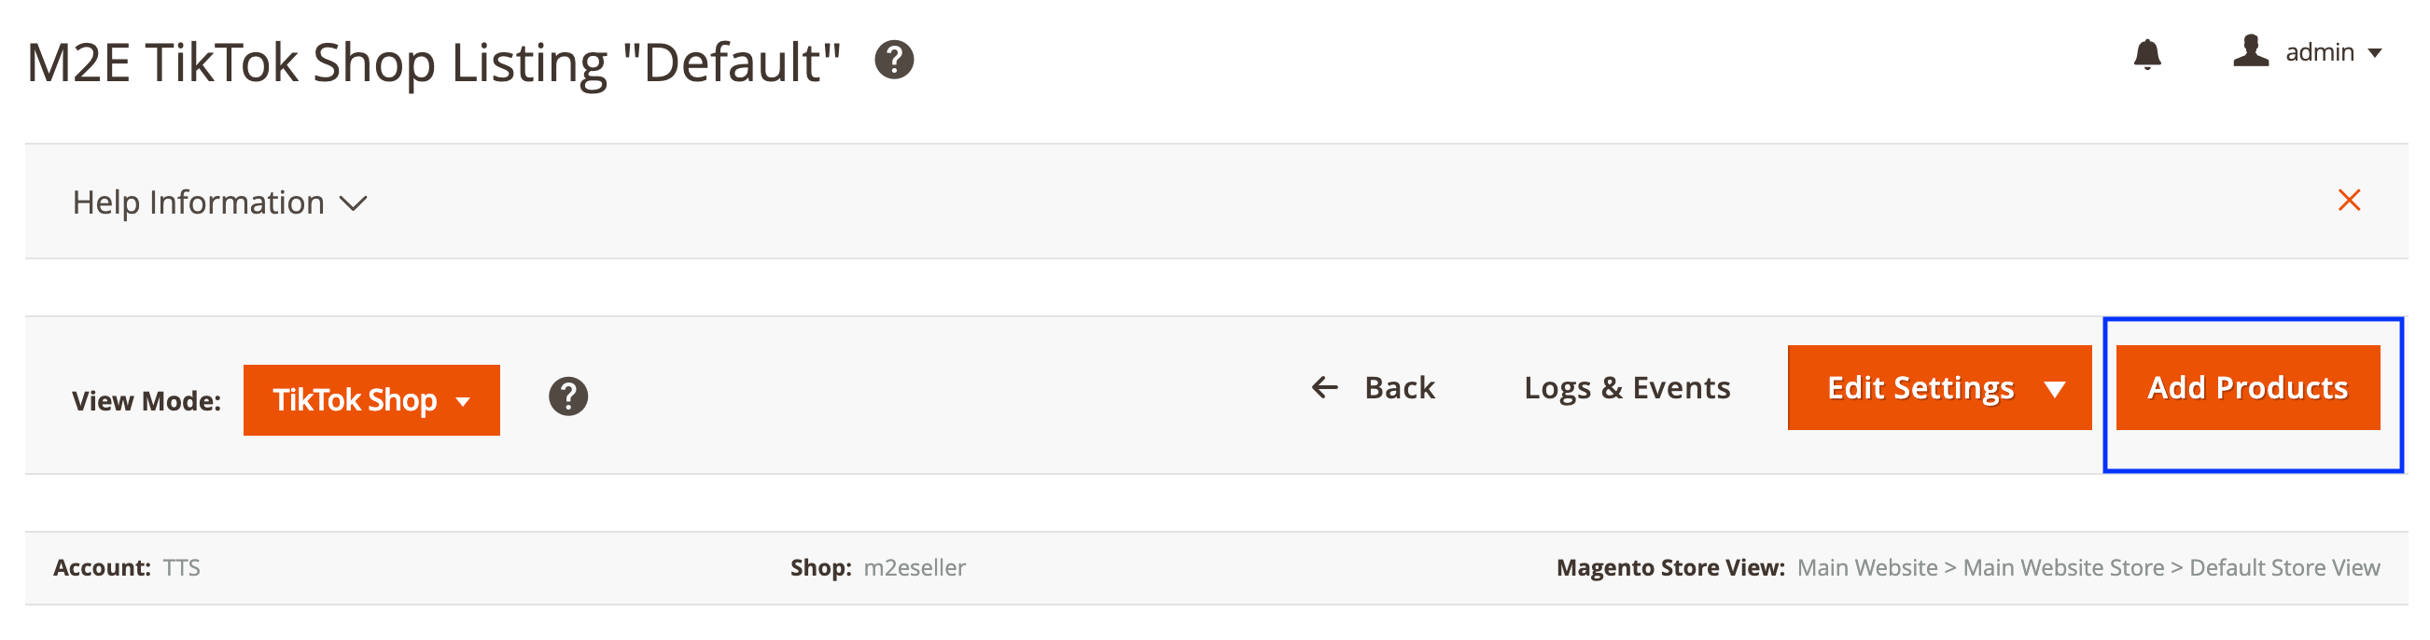Click the admin user avatar icon
2430x640 pixels.
(2250, 51)
